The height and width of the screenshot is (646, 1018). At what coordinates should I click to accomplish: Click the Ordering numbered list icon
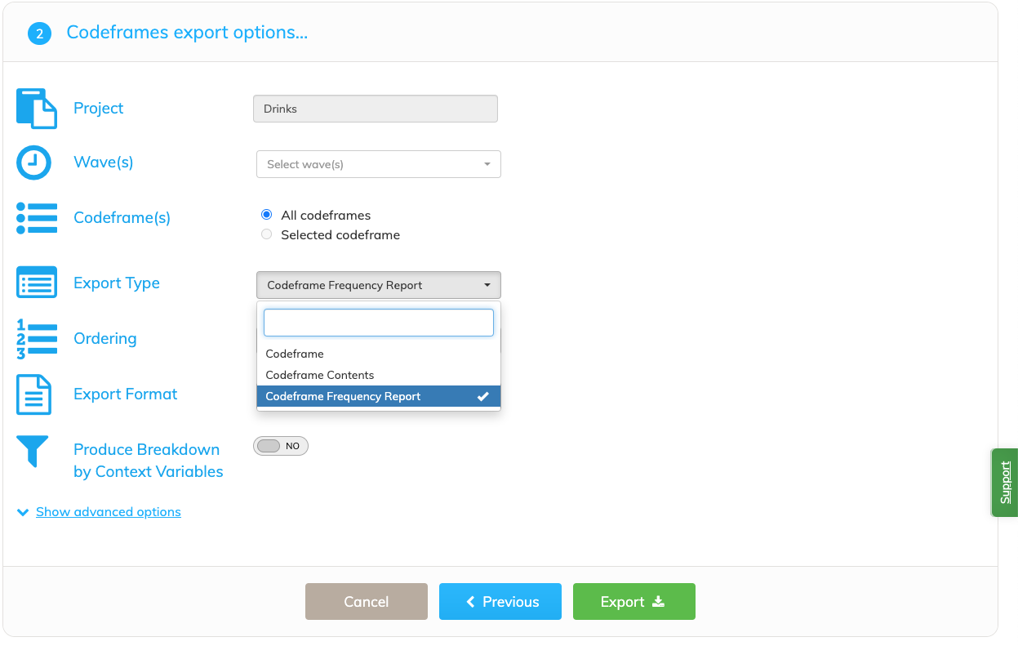(x=37, y=339)
